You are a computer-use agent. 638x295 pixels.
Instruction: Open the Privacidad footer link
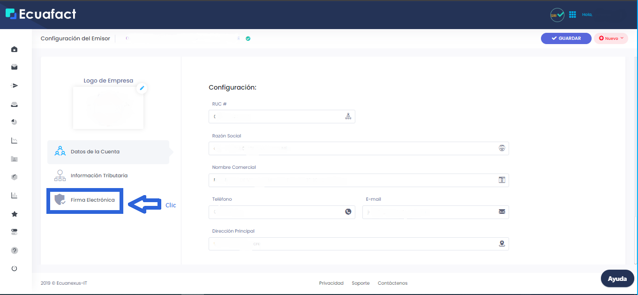pyautogui.click(x=331, y=283)
